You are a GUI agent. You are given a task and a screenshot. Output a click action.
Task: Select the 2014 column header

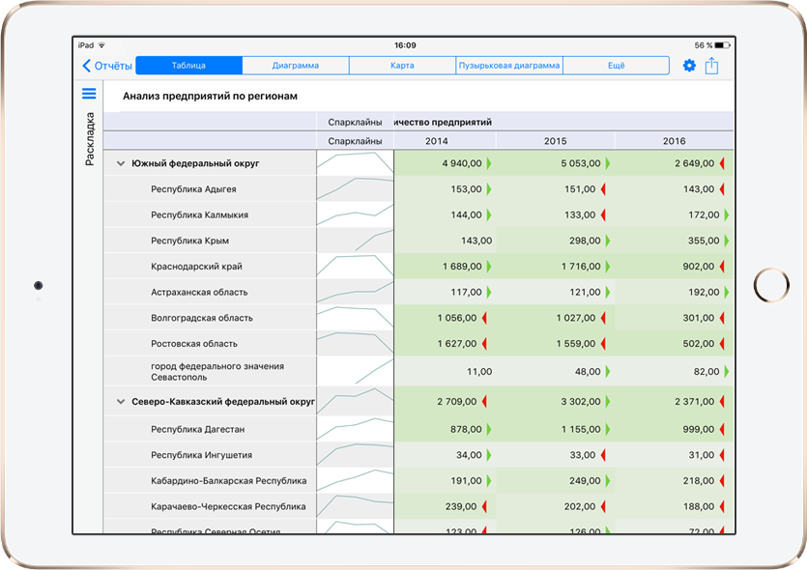pos(436,141)
